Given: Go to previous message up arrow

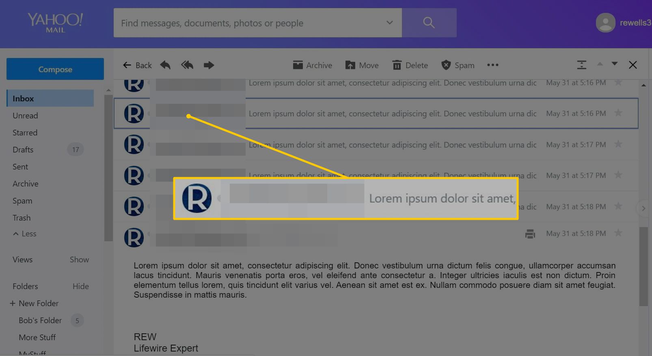Looking at the screenshot, I should pos(600,64).
